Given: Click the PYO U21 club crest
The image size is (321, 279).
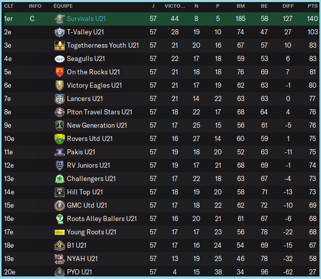Looking at the screenshot, I should pyautogui.click(x=60, y=272).
